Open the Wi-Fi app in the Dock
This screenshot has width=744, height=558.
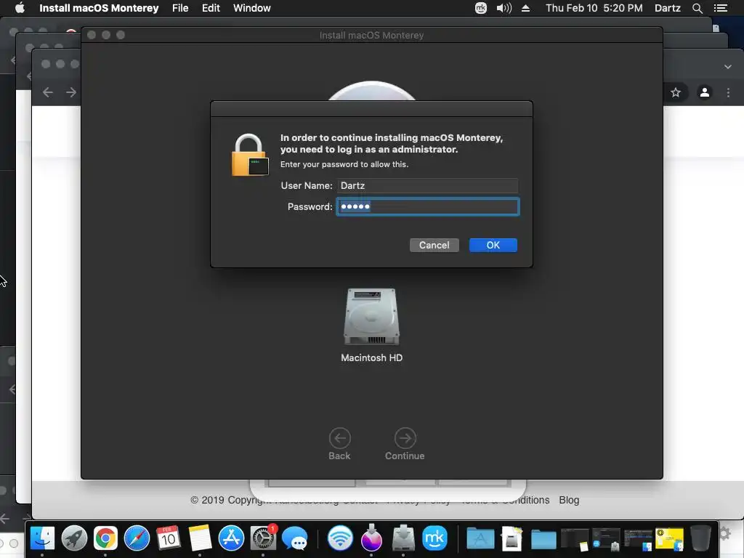[x=340, y=538]
